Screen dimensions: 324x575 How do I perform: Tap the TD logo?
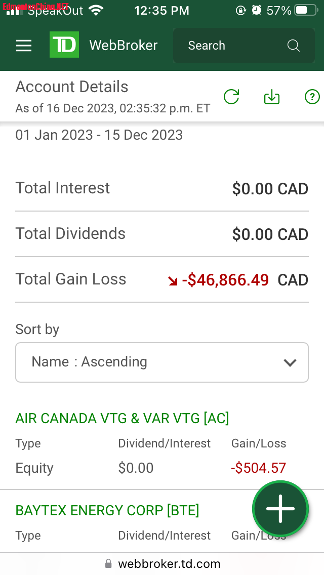64,45
